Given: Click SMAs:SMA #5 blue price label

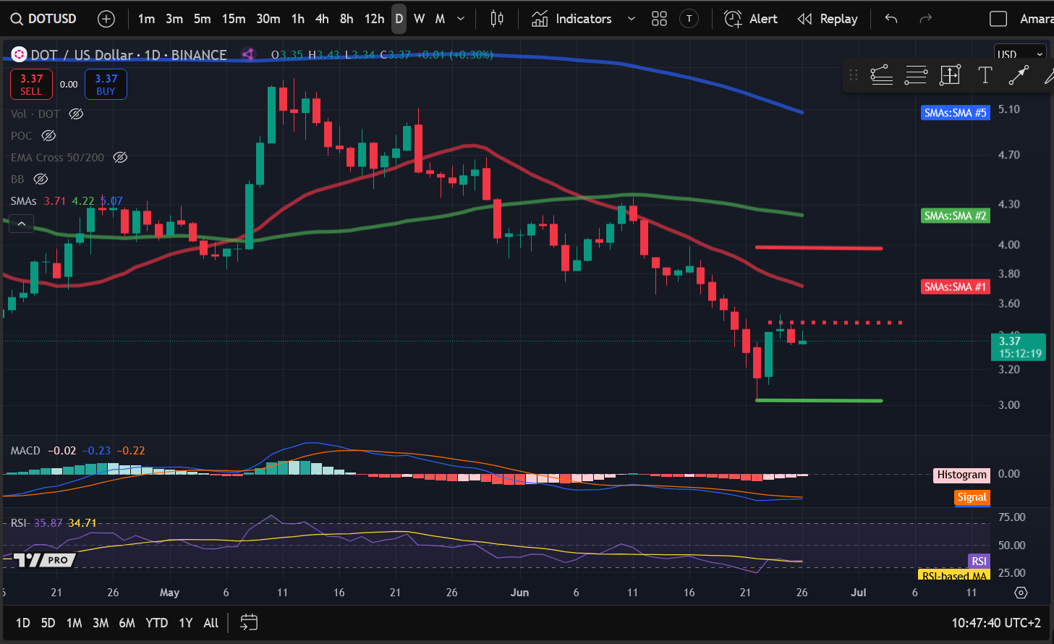Looking at the screenshot, I should click(x=955, y=113).
